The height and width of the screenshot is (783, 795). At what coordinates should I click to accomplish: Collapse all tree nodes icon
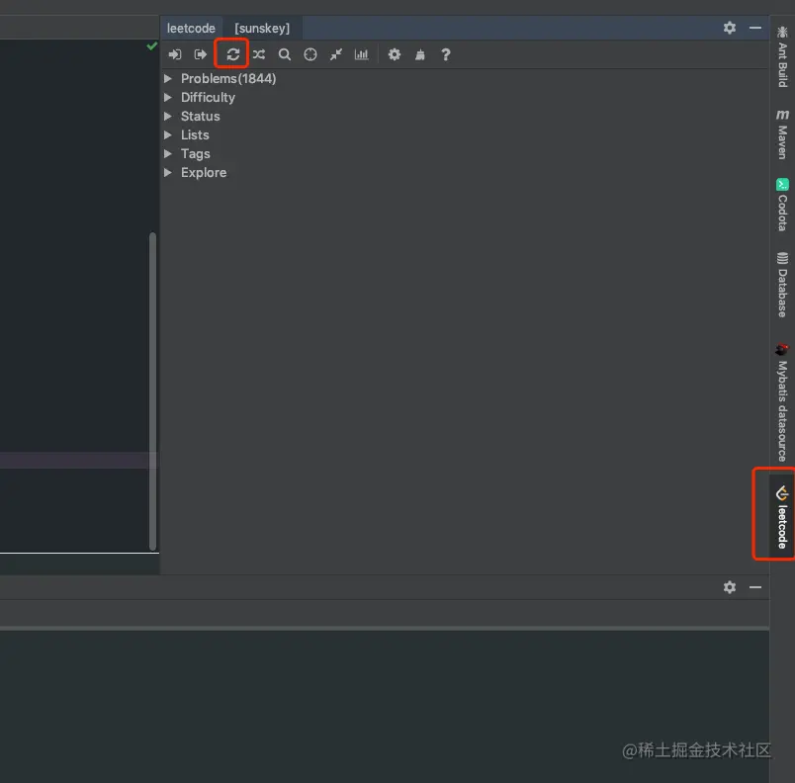tap(336, 54)
